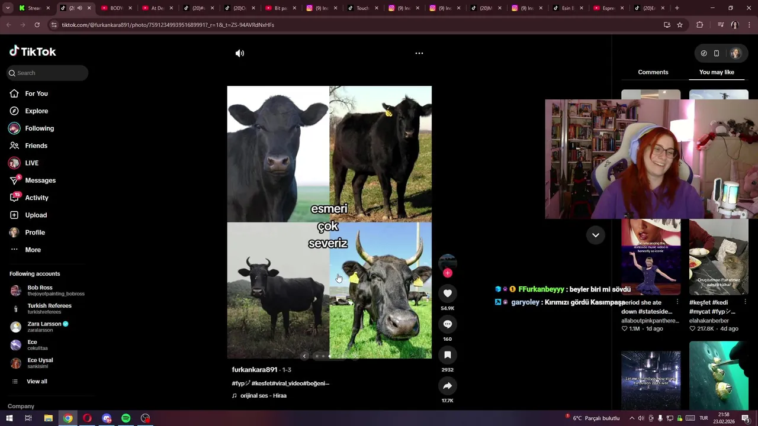Open the weather widget 6°C Parçalı bulutlu
This screenshot has height=426, width=758.
coord(593,418)
